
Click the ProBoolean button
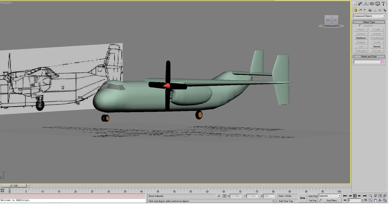pos(361,51)
